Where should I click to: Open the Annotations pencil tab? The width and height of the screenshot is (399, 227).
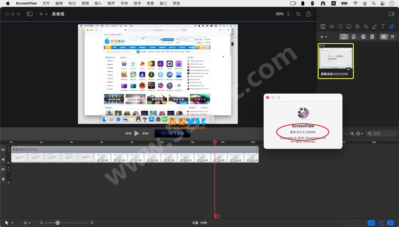375,27
